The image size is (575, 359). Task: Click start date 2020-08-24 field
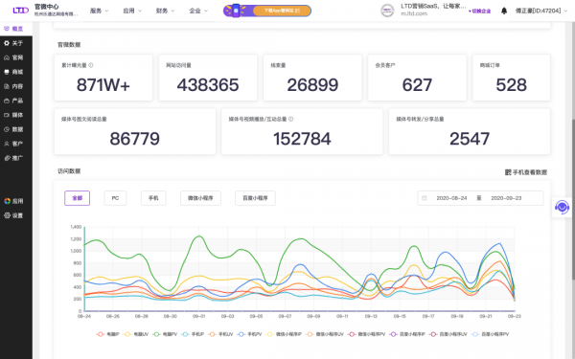451,198
